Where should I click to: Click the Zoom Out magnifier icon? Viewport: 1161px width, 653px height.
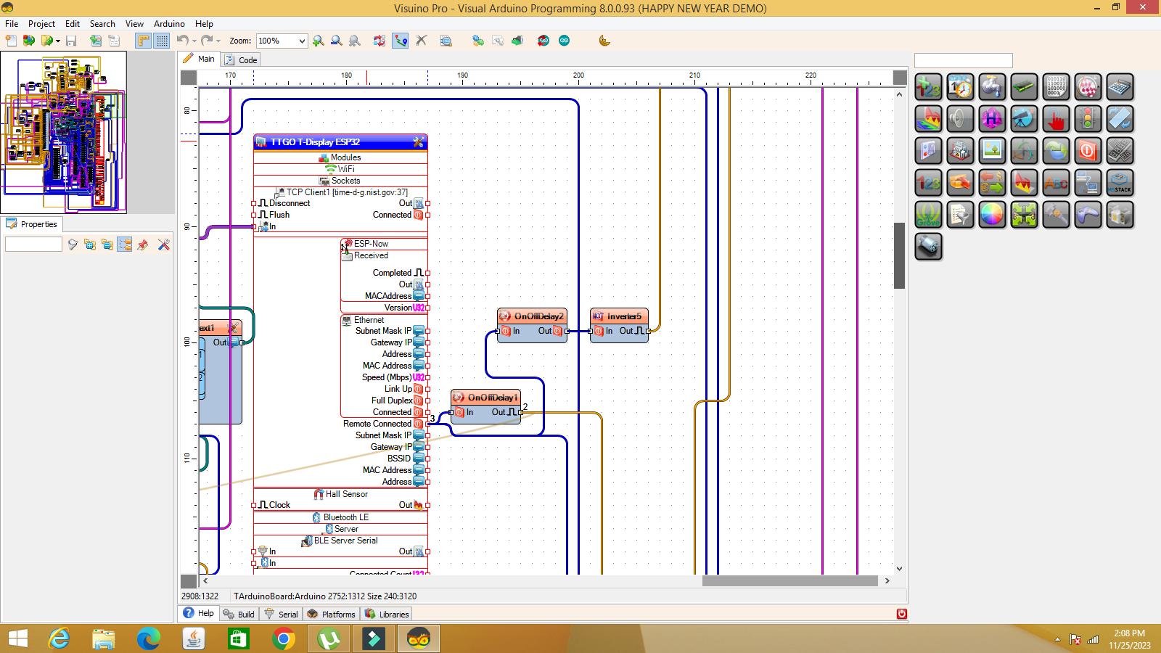(336, 41)
